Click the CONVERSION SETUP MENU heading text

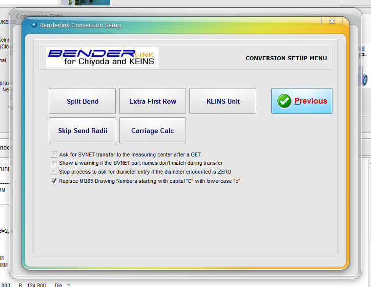[286, 58]
